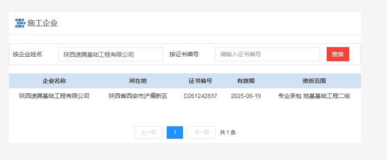
Task: Click the 按证书编号 label
Action: (184, 54)
